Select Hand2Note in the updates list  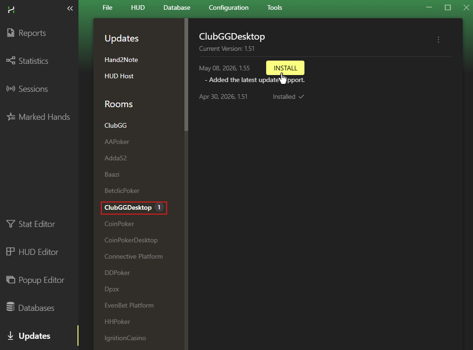point(121,60)
